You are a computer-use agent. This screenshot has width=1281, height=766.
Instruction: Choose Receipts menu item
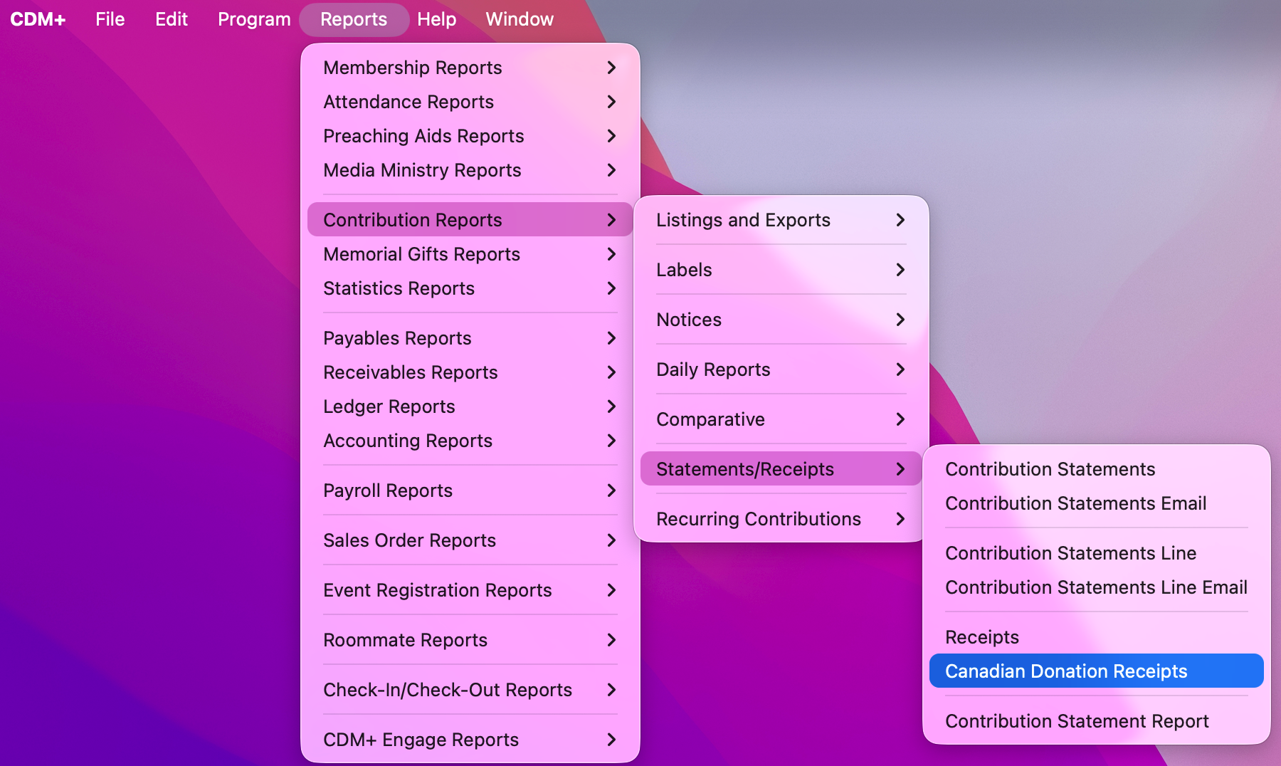tap(1096, 637)
